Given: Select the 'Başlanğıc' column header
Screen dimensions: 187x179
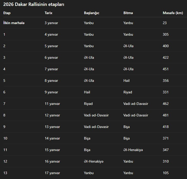Looking at the screenshot, I should (91, 13).
